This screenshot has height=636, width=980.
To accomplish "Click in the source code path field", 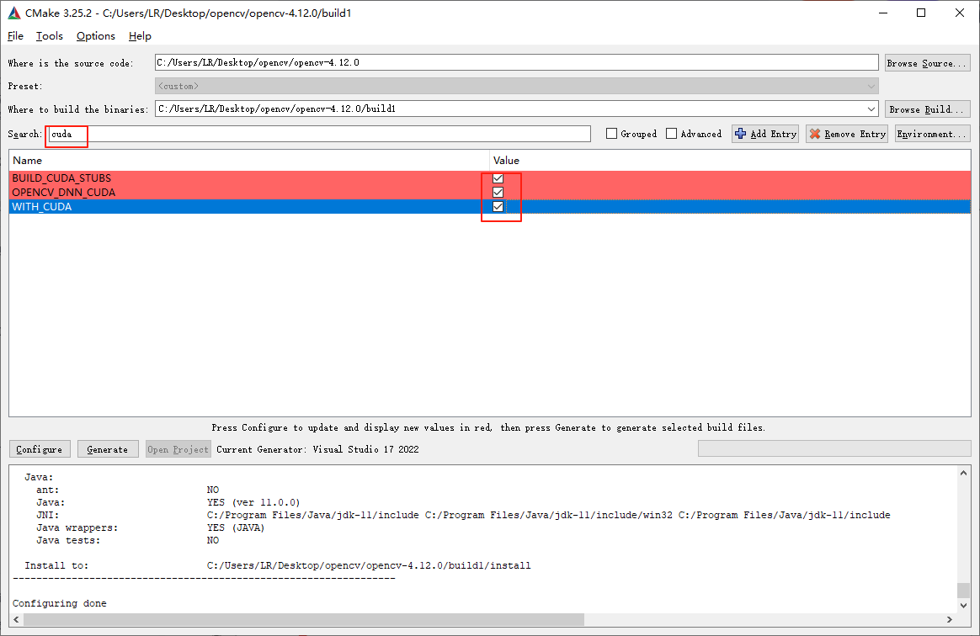I will (x=517, y=62).
